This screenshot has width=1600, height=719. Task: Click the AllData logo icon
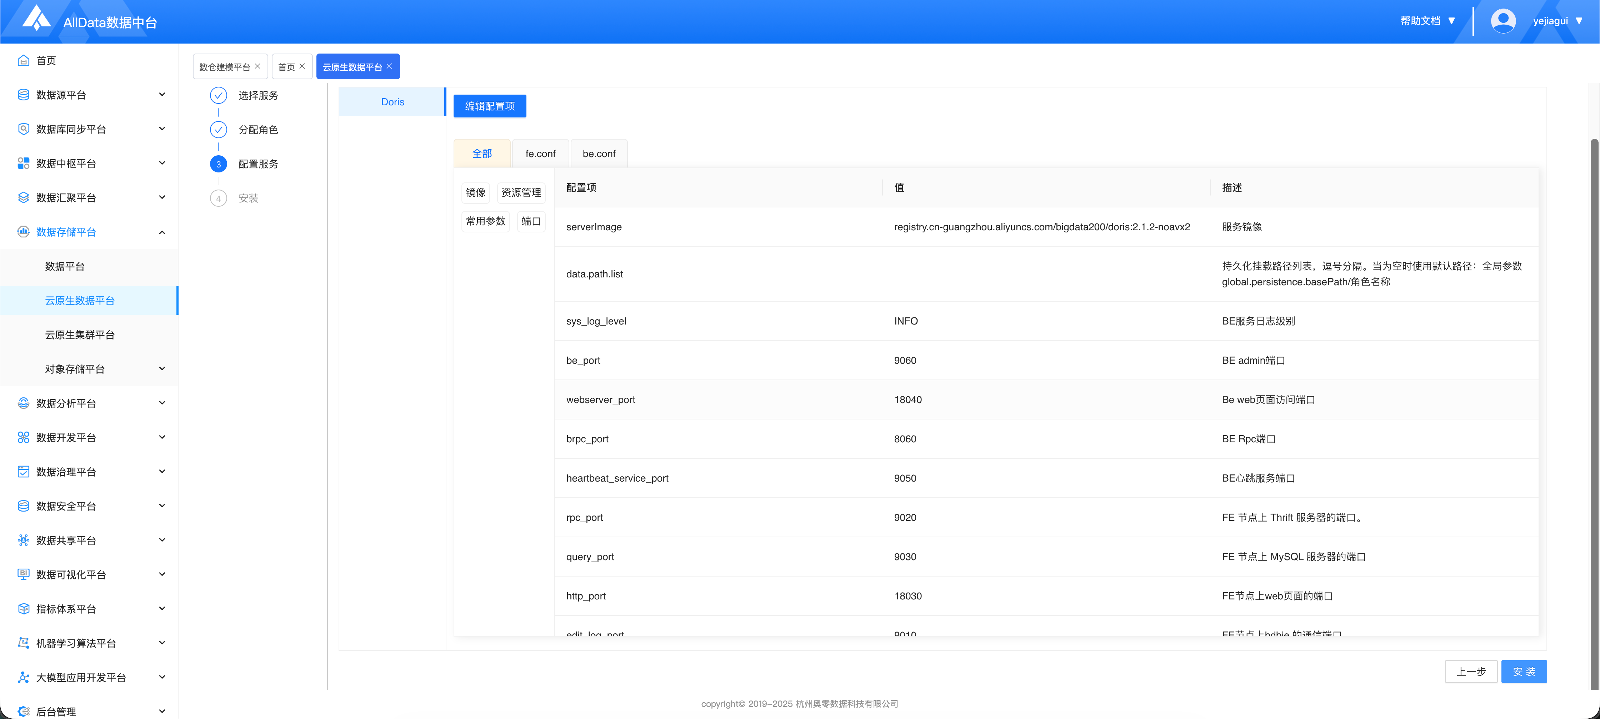pos(36,19)
